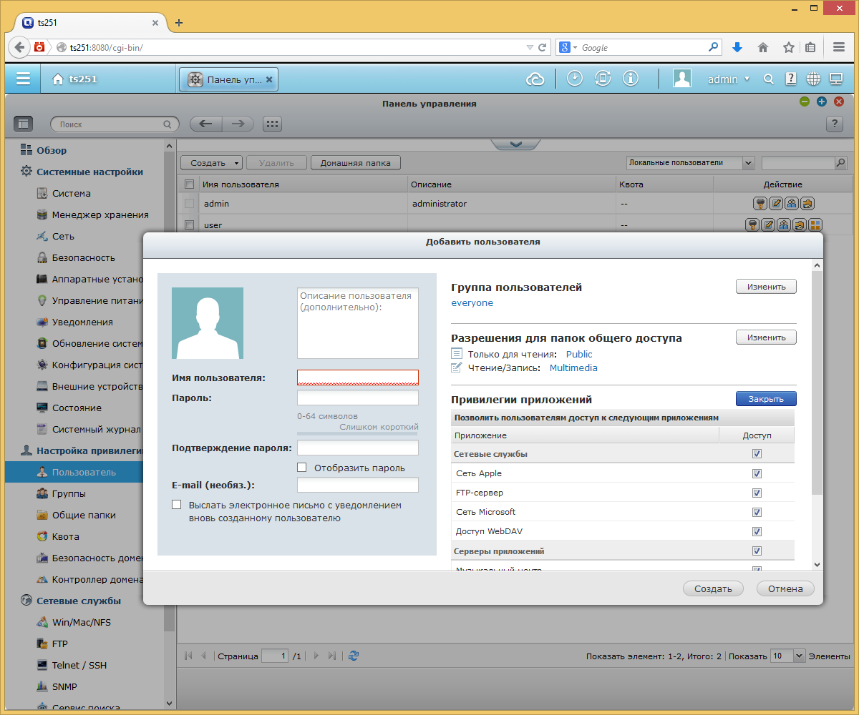This screenshot has height=715, width=859.
Task: Click Изменить for shared folder permissions
Action: tap(766, 337)
